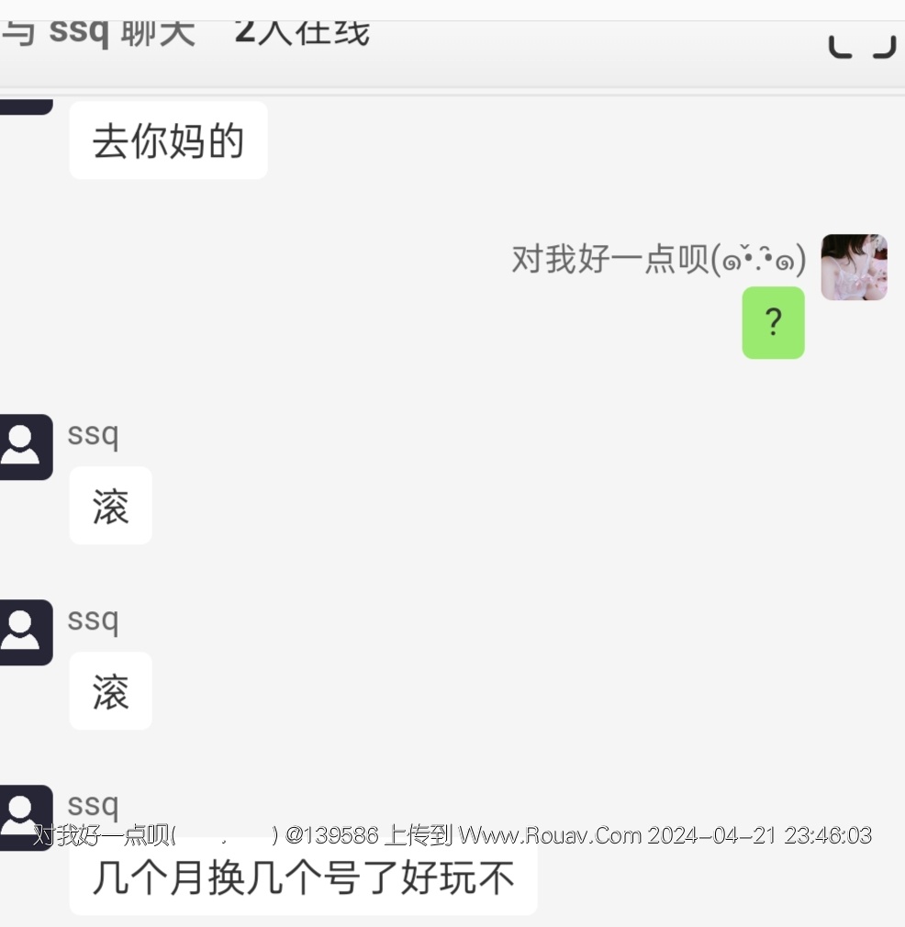Click the 2024-04-21 23:46:03 timestamp in the watermark
Screen dimensions: 905x927
pyautogui.click(x=760, y=835)
